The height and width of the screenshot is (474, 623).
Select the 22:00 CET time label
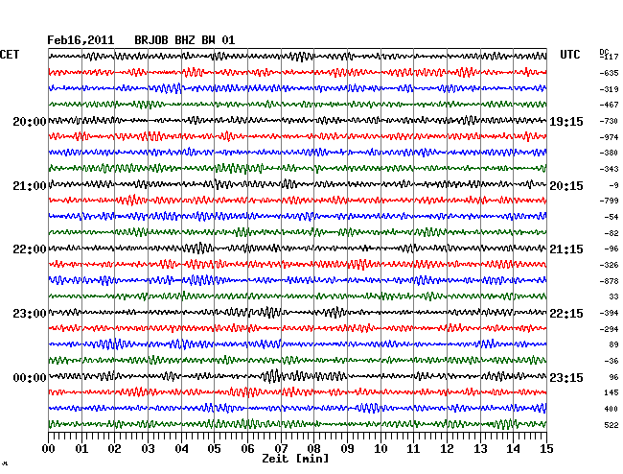[30, 249]
